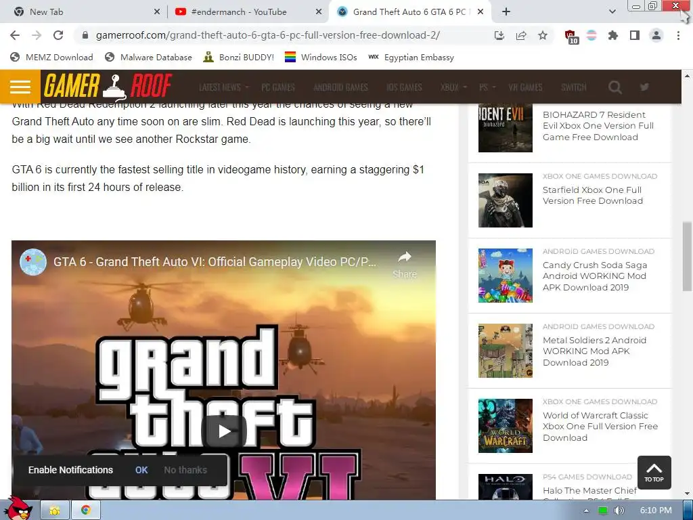
Task: Click the Metal Soldiers 2 thumbnail
Action: [x=505, y=351]
